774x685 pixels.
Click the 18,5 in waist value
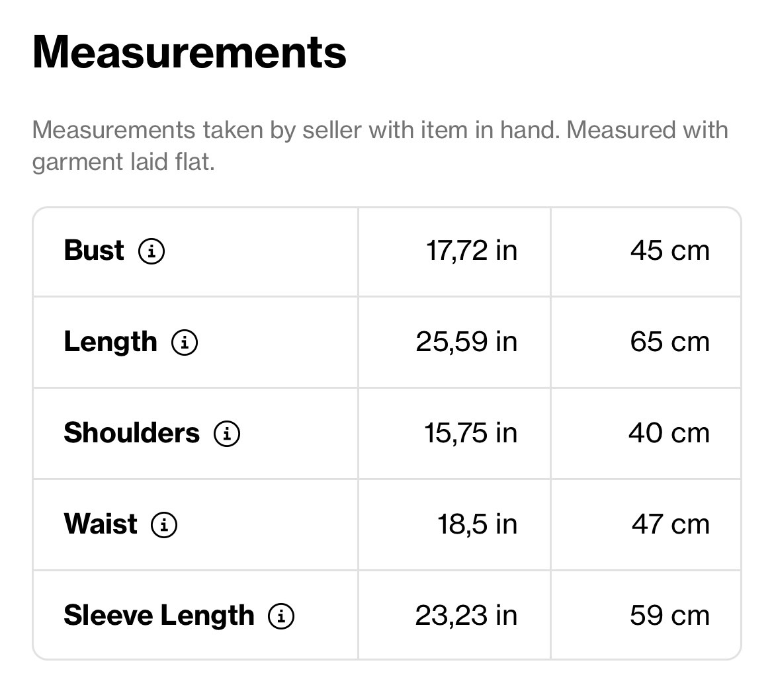click(x=478, y=524)
